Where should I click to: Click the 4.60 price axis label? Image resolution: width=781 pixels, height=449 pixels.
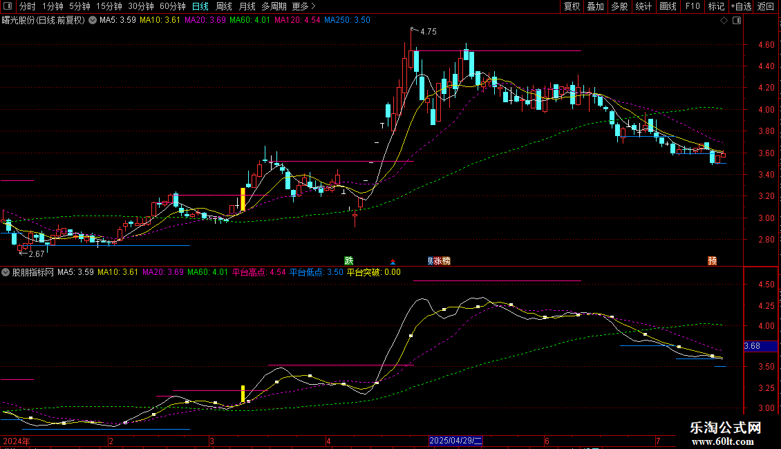click(766, 45)
